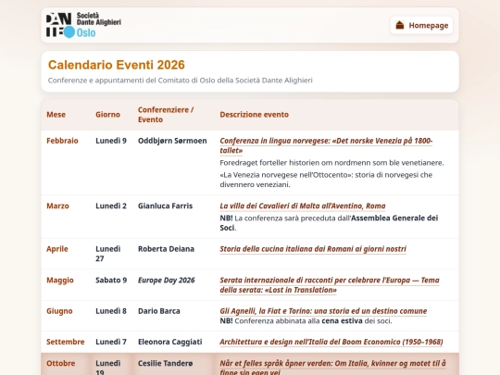
Task: Click the Giorno column header
Action: 107,115
